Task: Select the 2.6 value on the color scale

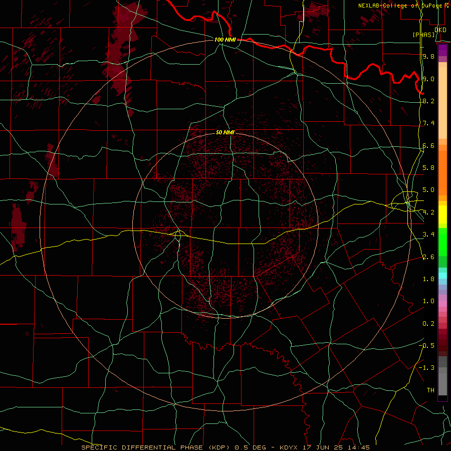Action: (428, 257)
